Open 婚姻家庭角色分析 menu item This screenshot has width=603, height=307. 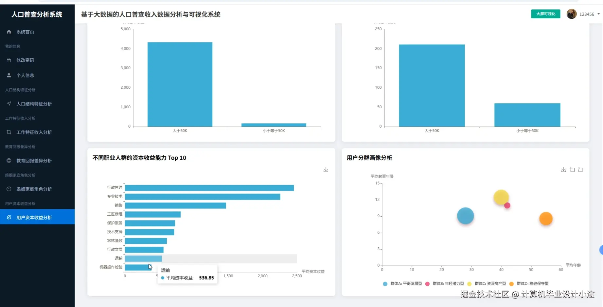[37, 189]
